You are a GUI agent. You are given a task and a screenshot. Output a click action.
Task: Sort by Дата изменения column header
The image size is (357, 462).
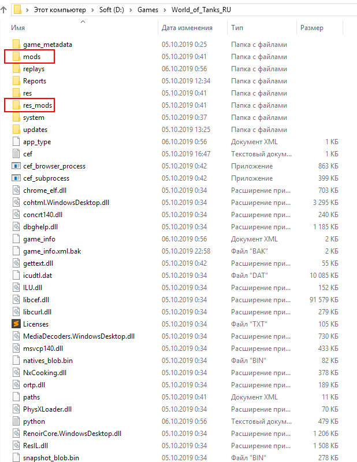(187, 28)
